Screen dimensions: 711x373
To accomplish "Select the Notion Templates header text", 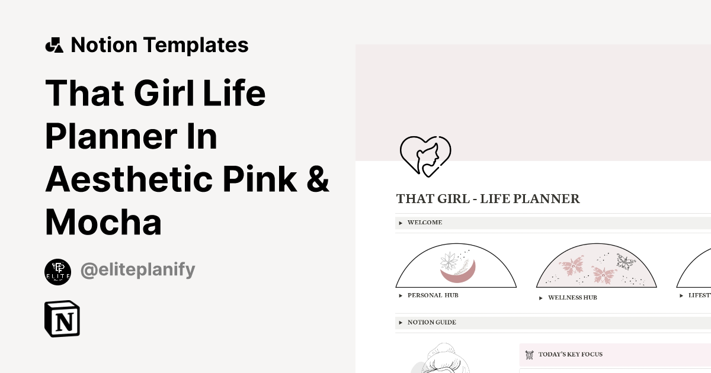I will coord(160,44).
